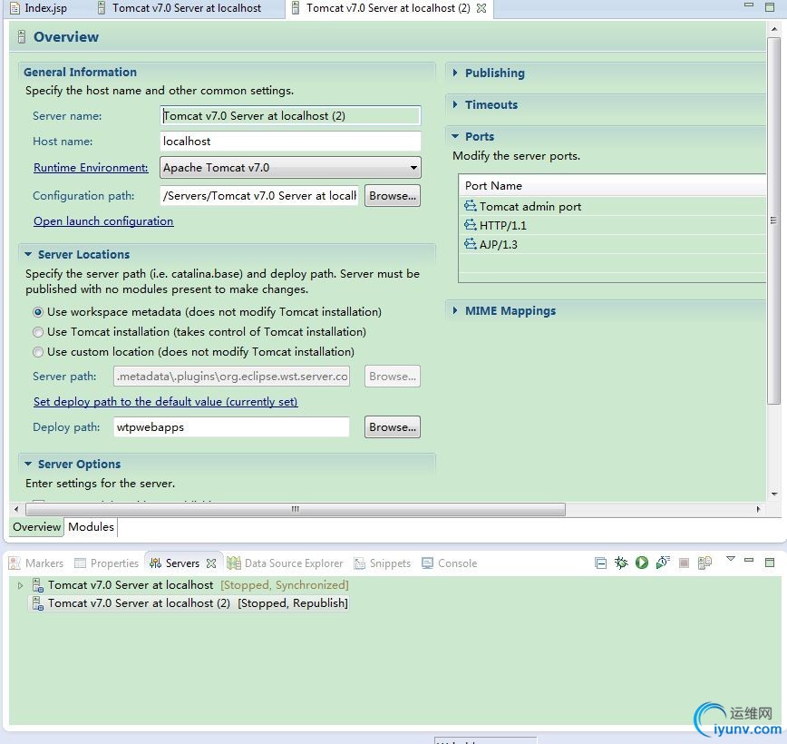Maximize the editor area
Image resolution: width=787 pixels, height=744 pixels.
pos(770,6)
